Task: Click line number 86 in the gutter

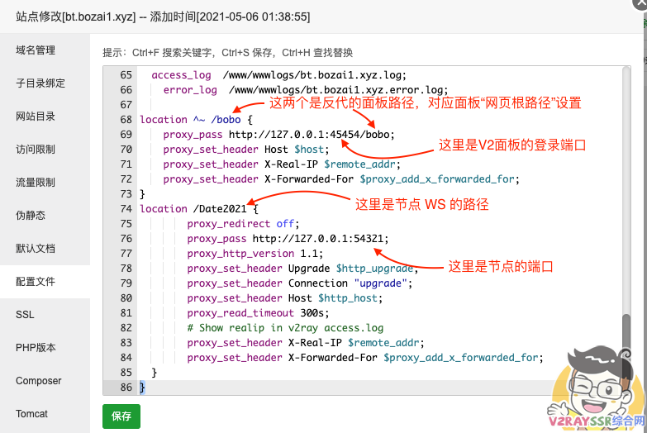Action: (126, 388)
